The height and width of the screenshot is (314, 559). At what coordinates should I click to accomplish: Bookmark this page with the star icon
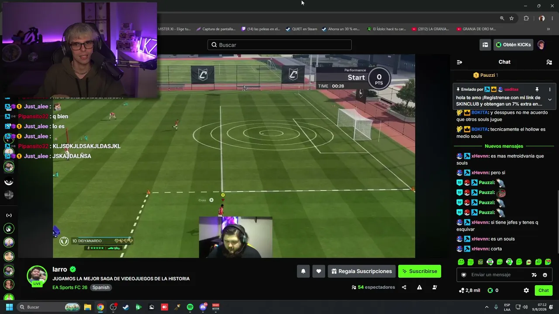(x=511, y=18)
